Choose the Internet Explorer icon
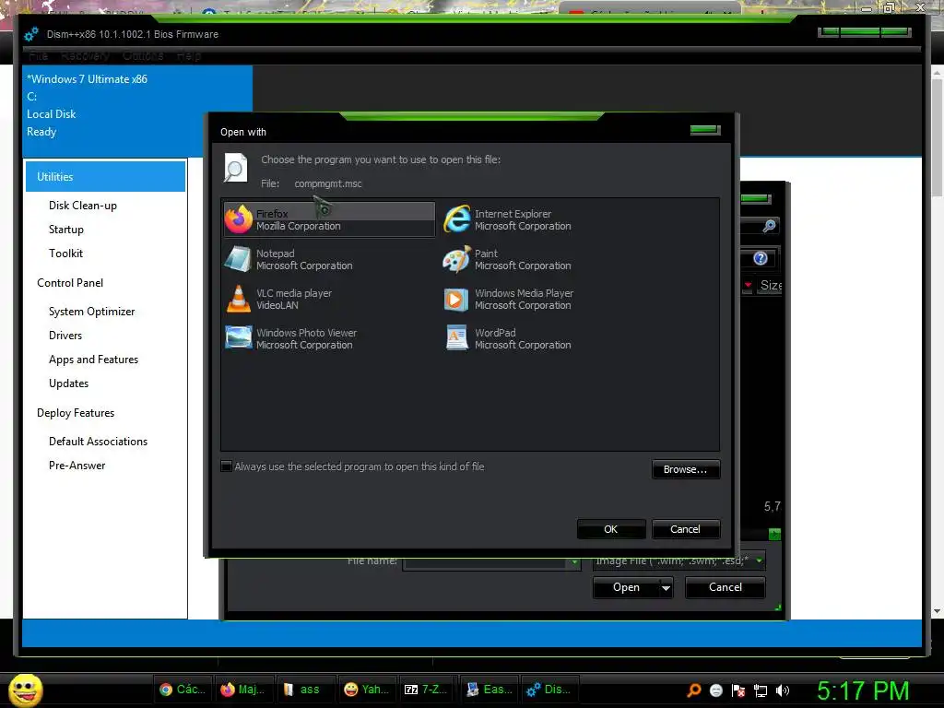The width and height of the screenshot is (944, 708). [x=457, y=219]
